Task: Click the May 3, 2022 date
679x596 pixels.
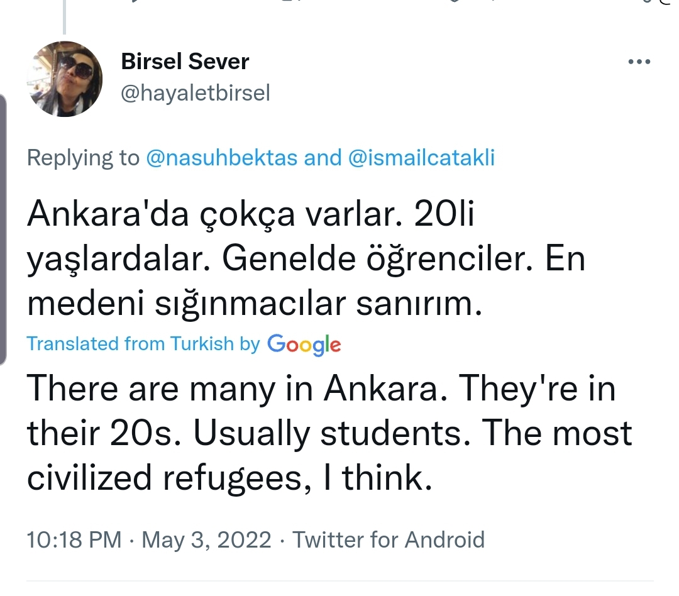Action: (206, 540)
